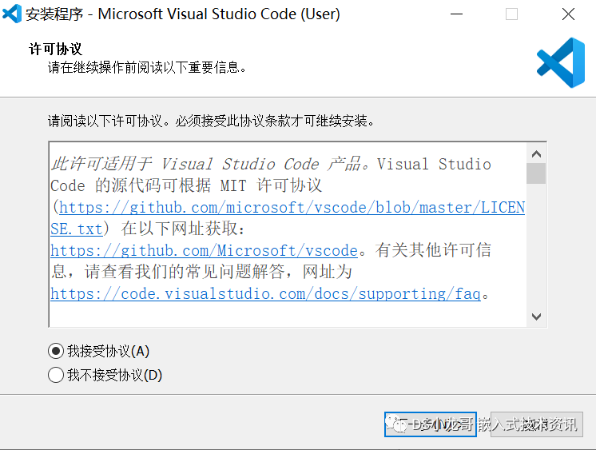Close the installer window
Screen dimensions: 596x450
coord(568,14)
